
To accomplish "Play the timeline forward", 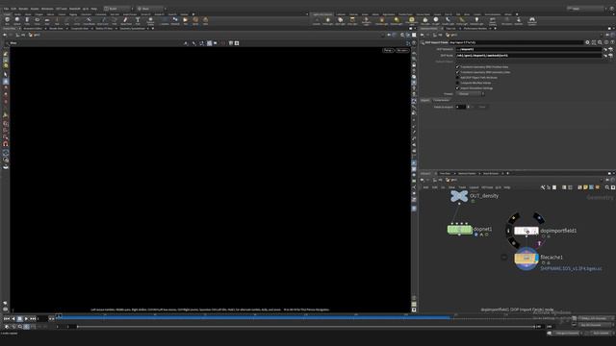I will pyautogui.click(x=26, y=319).
